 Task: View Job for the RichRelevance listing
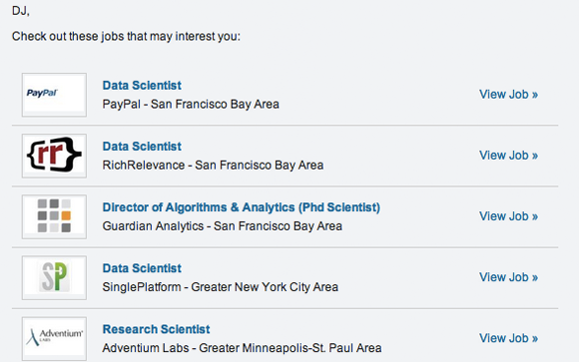[x=508, y=156]
